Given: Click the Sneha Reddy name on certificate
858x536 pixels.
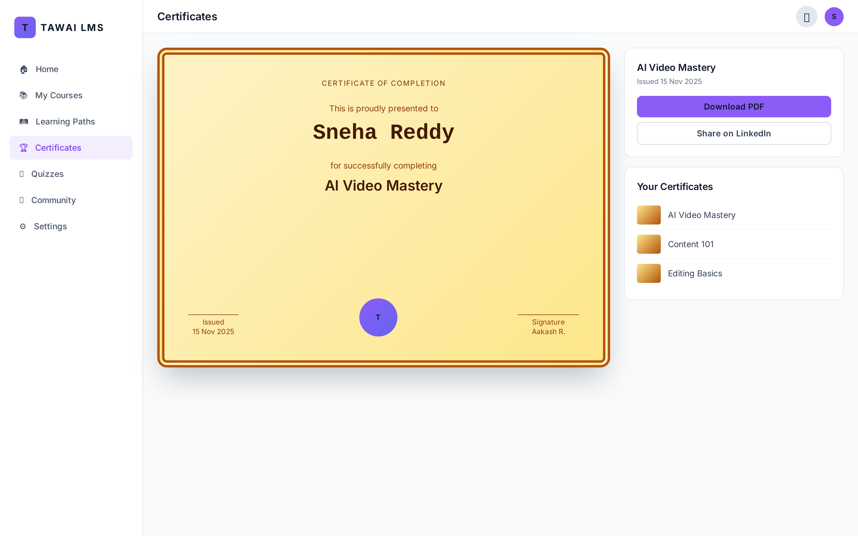Looking at the screenshot, I should [383, 132].
